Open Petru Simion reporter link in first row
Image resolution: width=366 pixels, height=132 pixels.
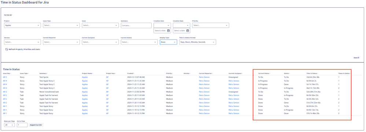[204, 77]
